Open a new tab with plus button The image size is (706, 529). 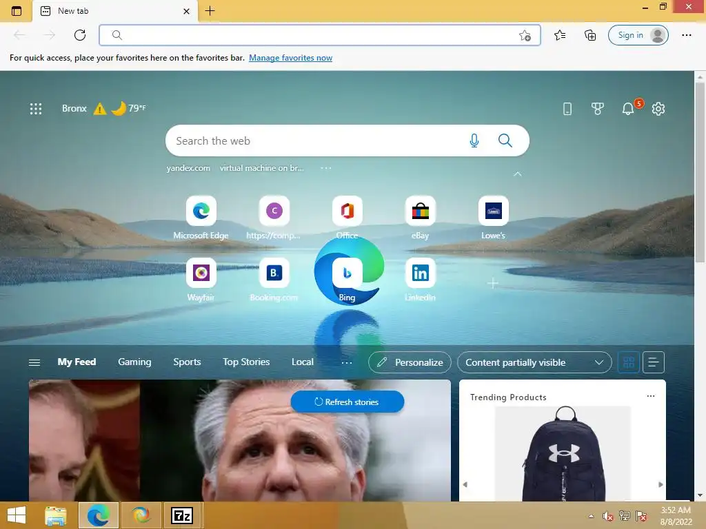[x=210, y=11]
